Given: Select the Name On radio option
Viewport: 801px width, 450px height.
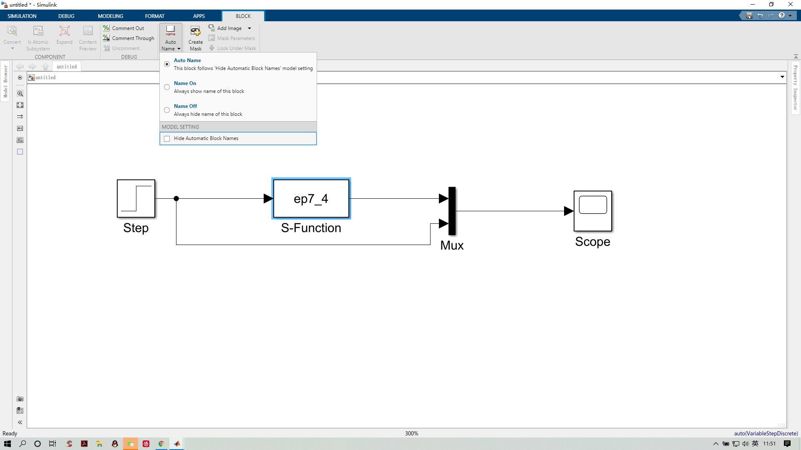Looking at the screenshot, I should coord(167,87).
